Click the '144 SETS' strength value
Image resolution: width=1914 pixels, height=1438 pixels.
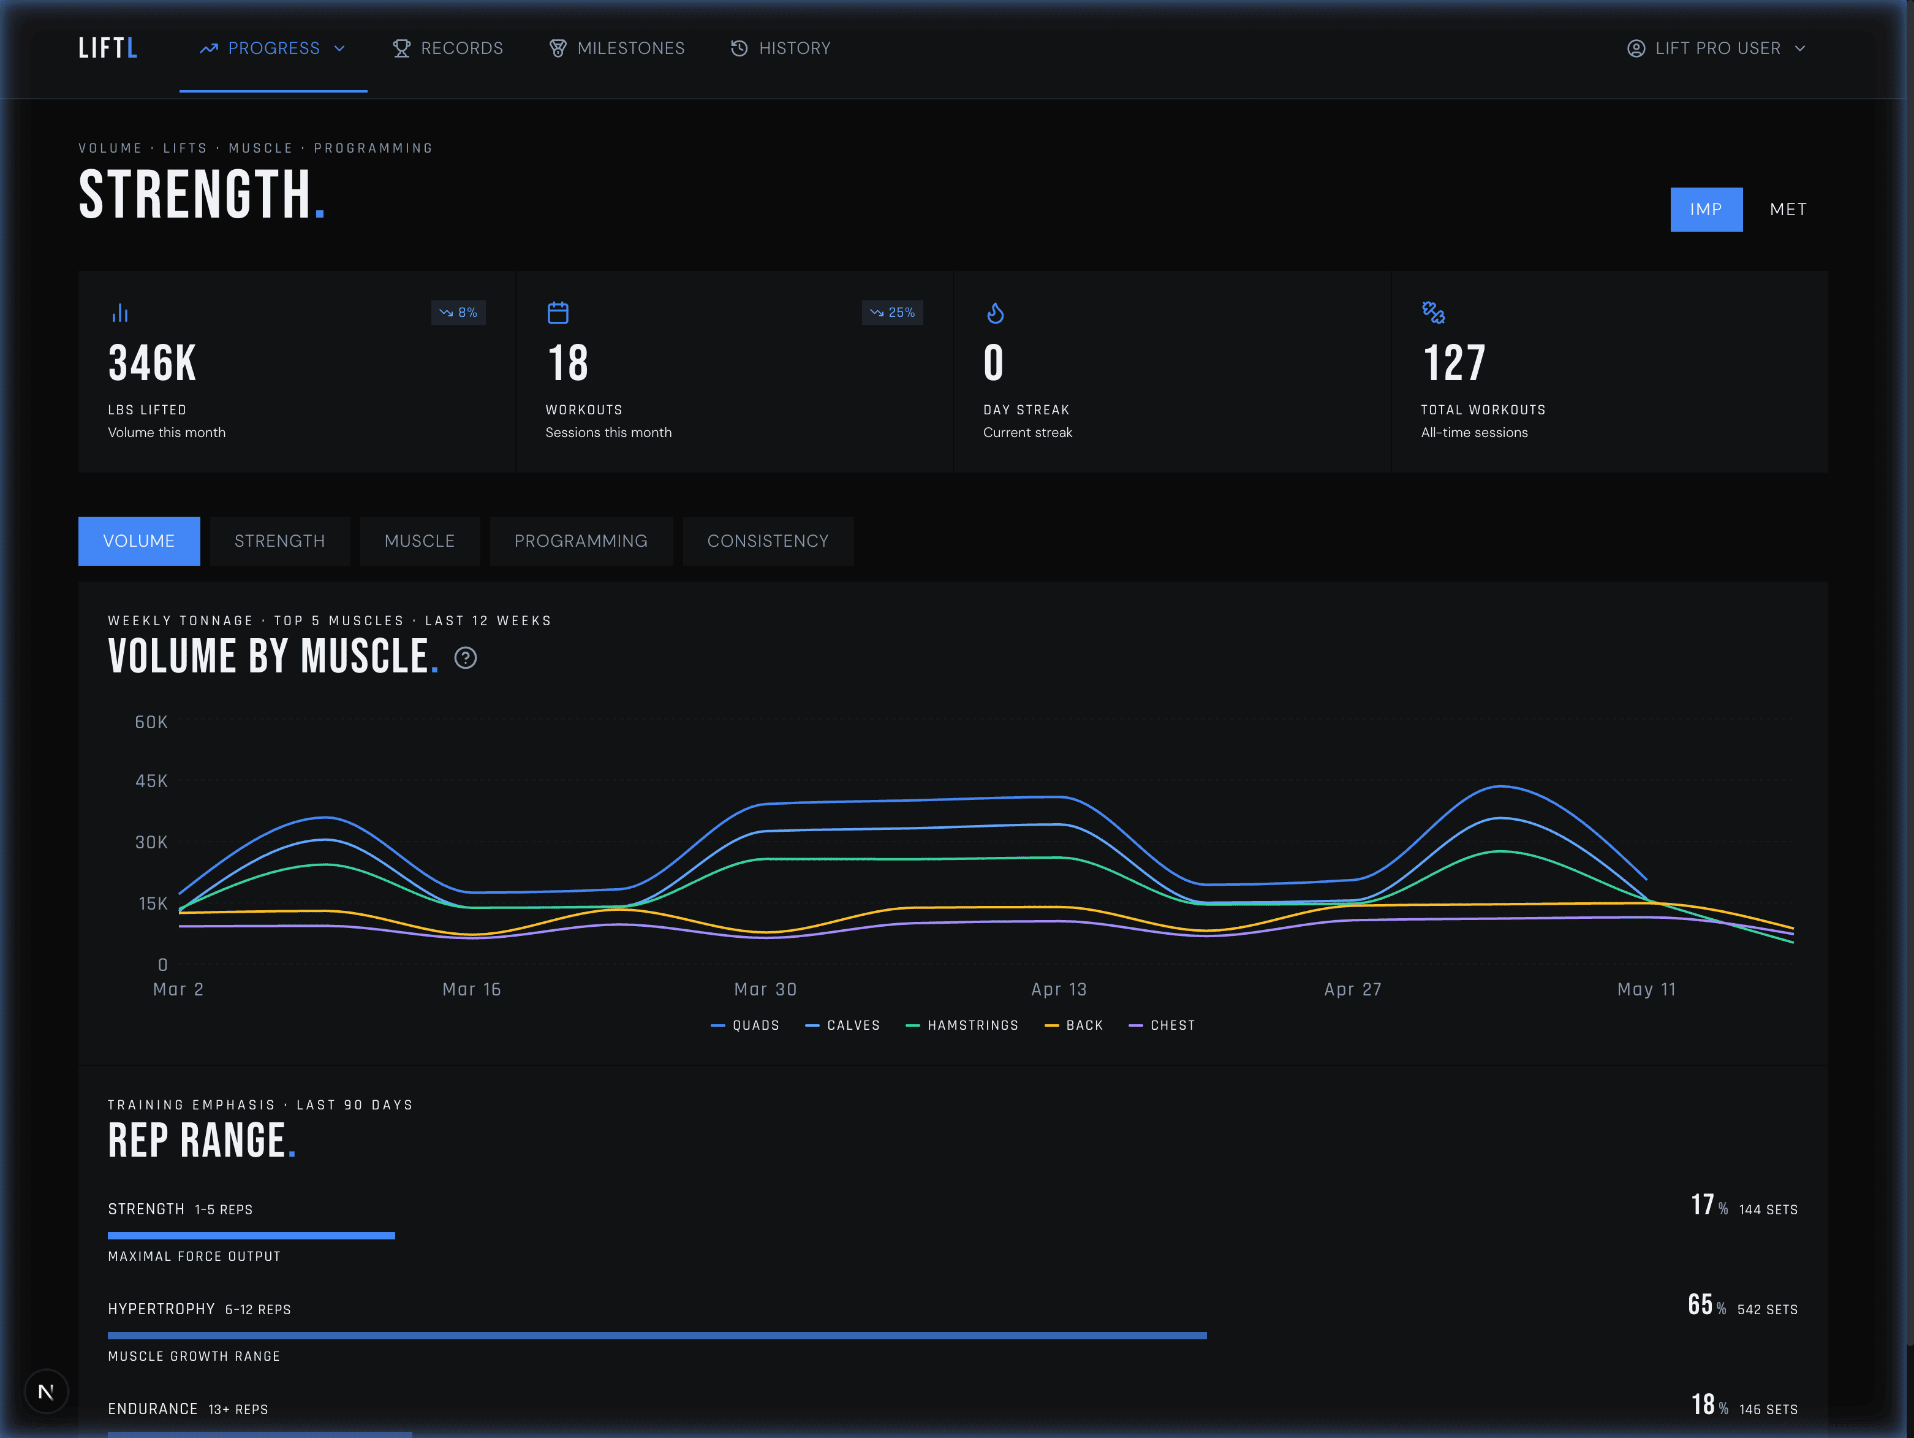coord(1768,1209)
